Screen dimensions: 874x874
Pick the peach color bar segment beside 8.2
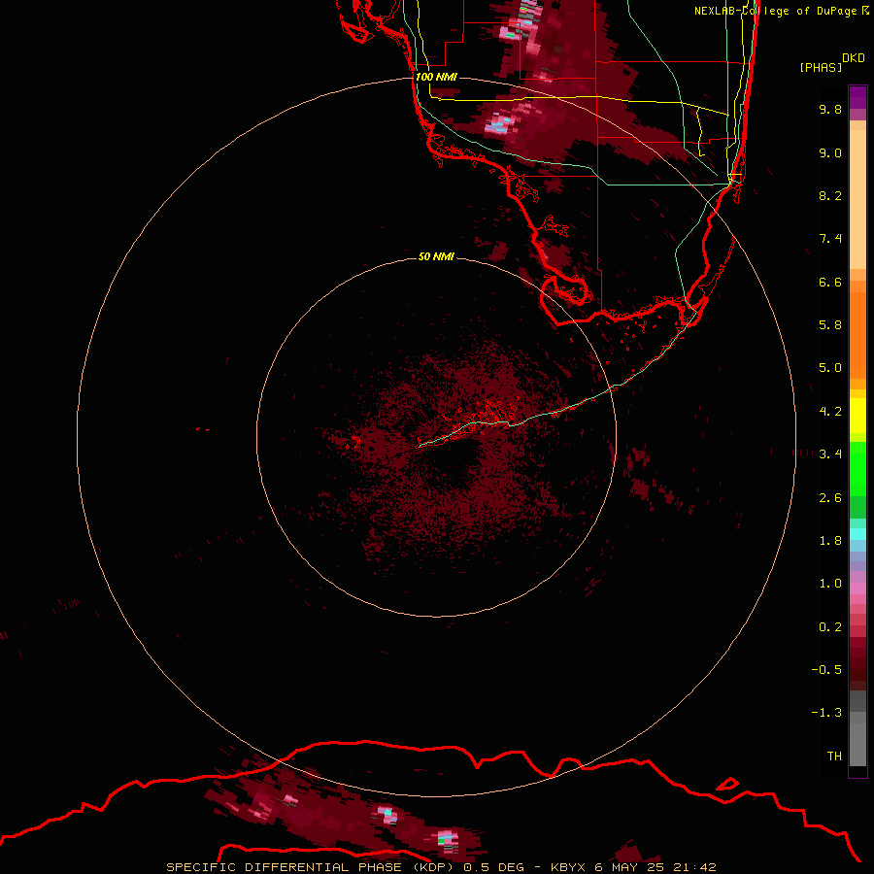pos(857,199)
